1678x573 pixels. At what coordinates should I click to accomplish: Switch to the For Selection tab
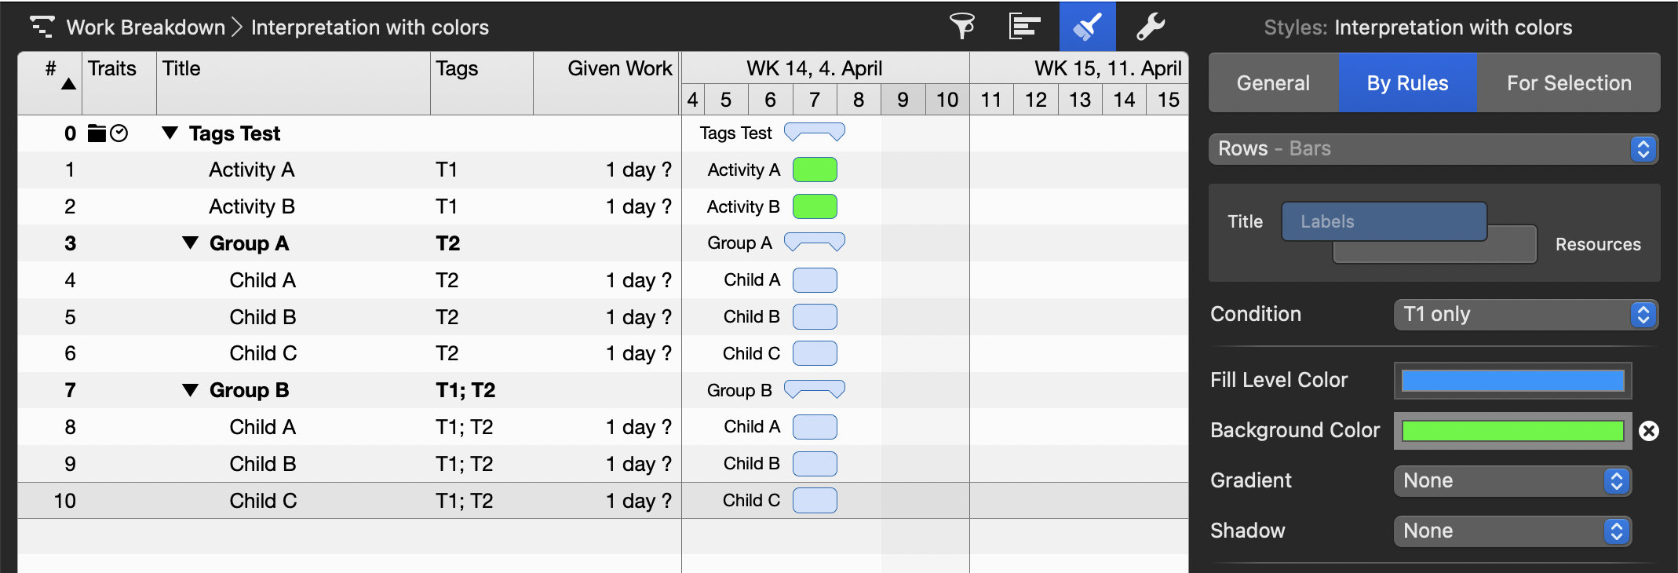[x=1568, y=83]
